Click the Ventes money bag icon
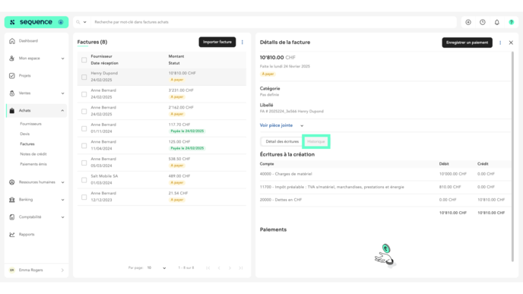The image size is (523, 294). coord(12,93)
